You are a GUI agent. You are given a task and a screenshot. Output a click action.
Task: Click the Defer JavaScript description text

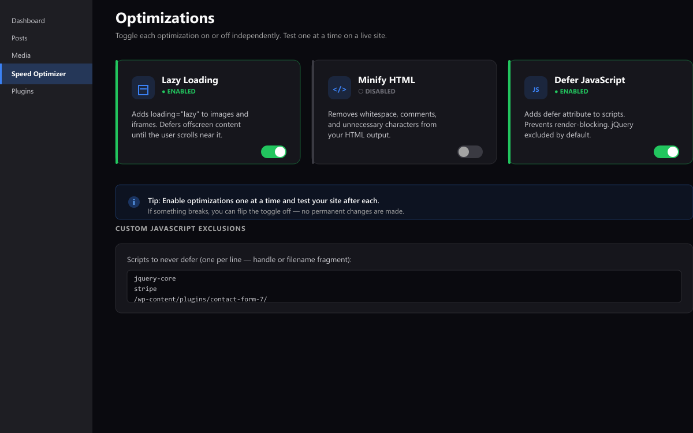(x=579, y=125)
